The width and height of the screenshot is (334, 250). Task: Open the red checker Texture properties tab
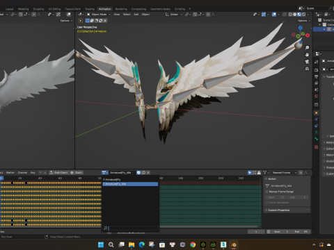click(316, 147)
